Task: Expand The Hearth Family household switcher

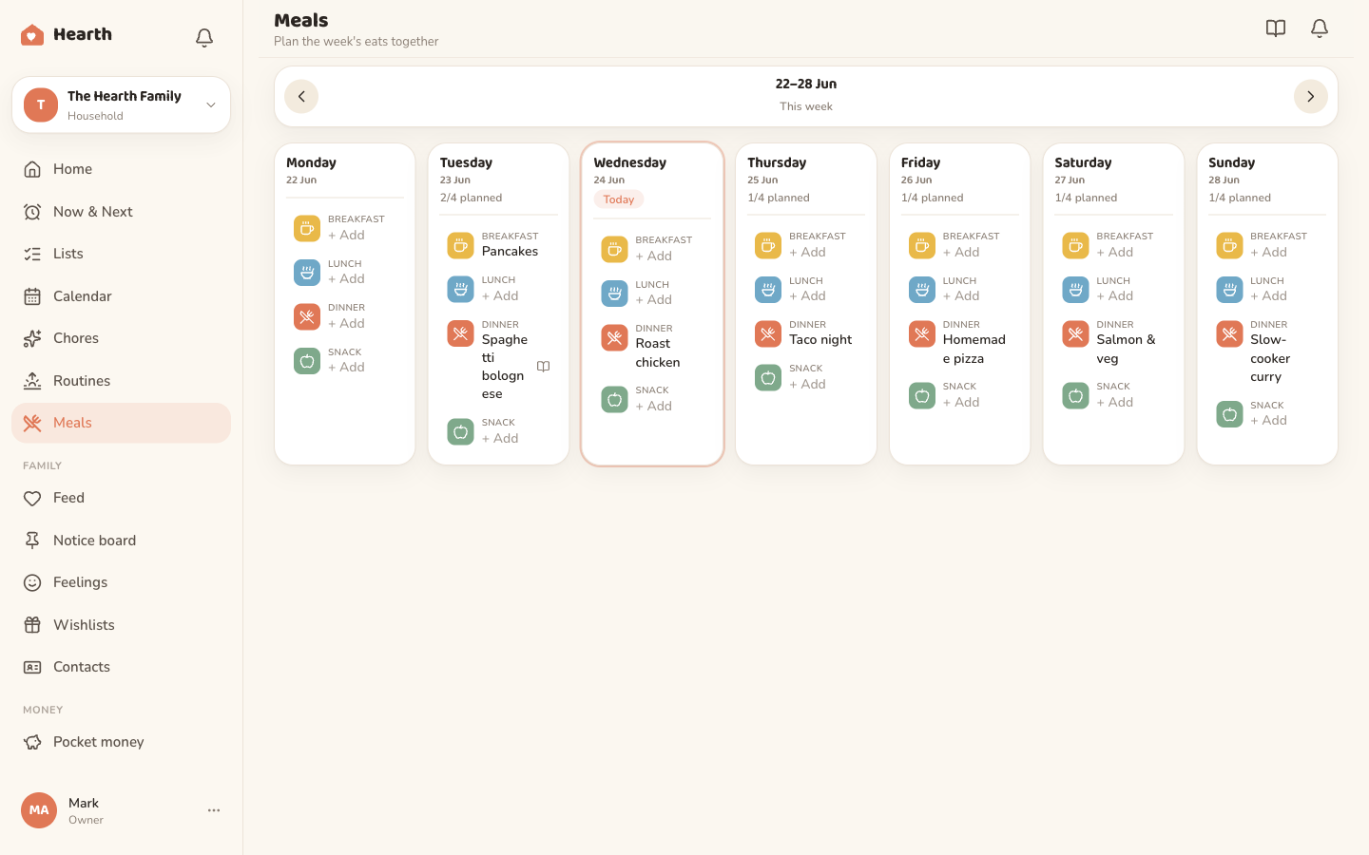Action: click(121, 104)
